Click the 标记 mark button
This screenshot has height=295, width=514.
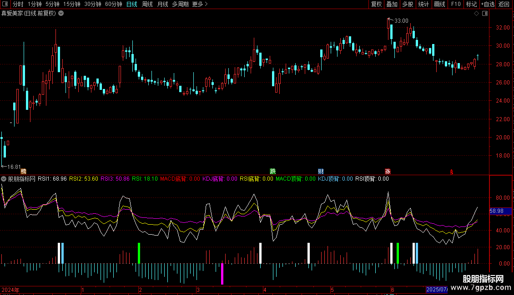tap(471, 4)
